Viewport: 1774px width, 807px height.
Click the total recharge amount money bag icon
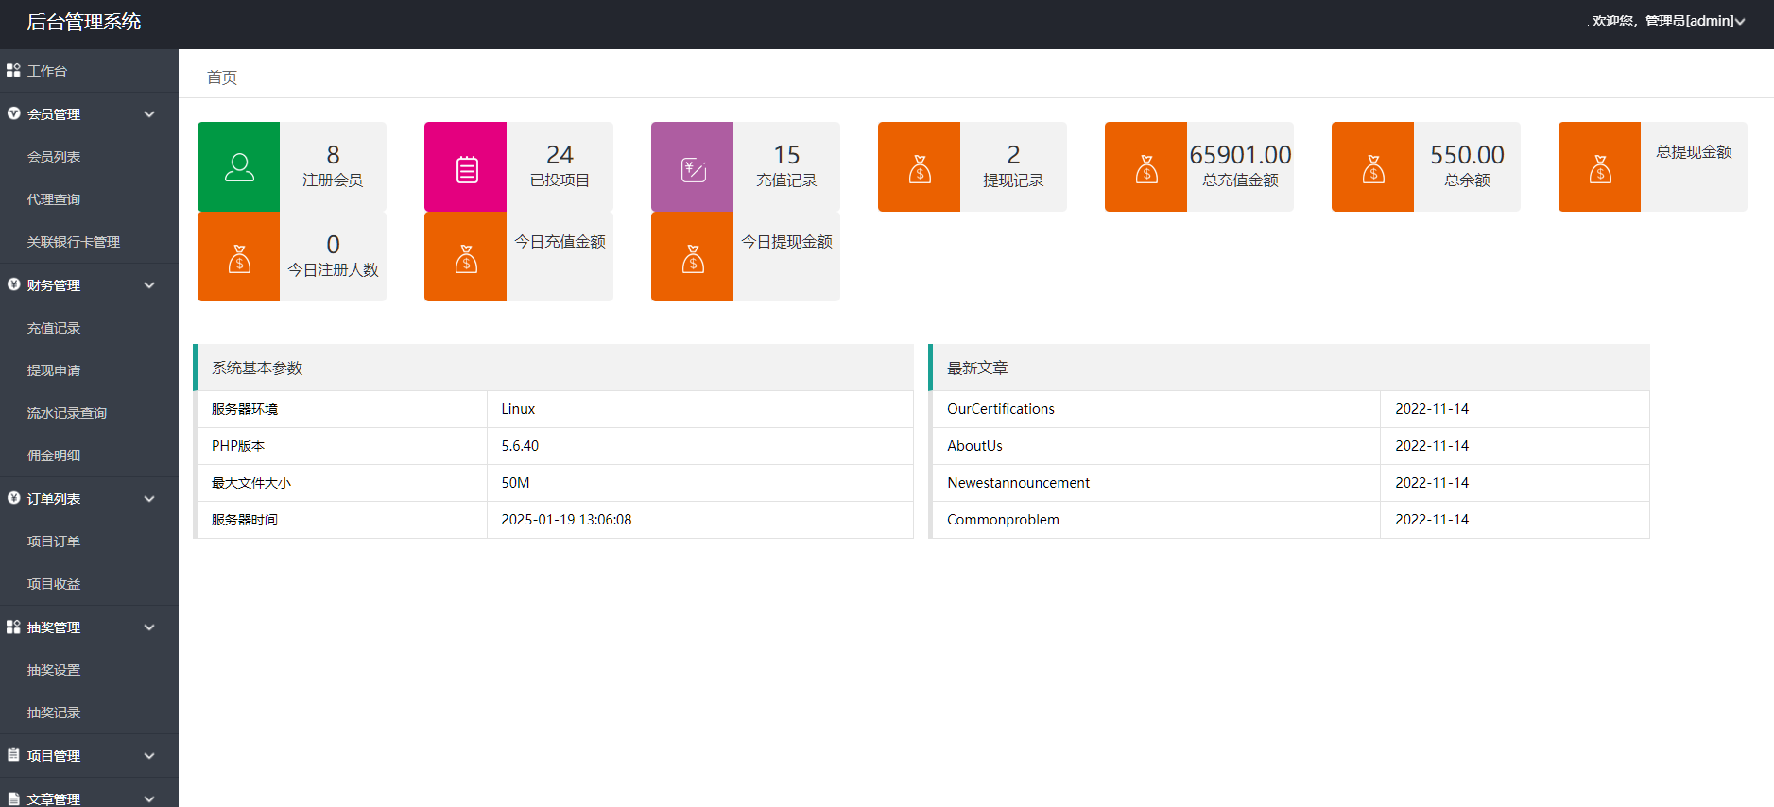pyautogui.click(x=1145, y=167)
